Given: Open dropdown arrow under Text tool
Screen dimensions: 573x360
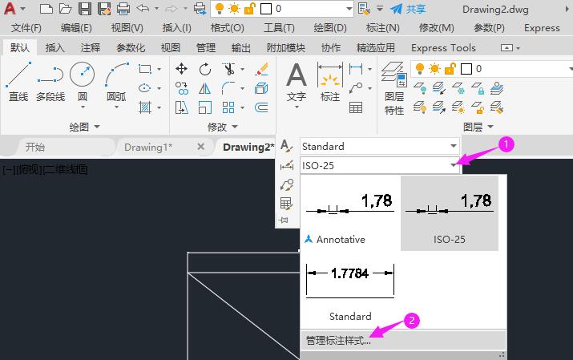Looking at the screenshot, I should click(x=297, y=107).
